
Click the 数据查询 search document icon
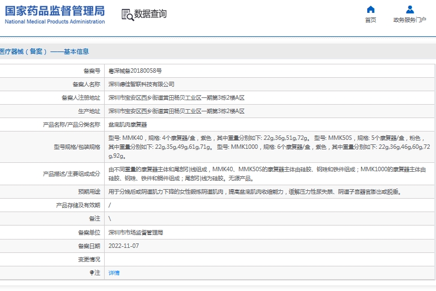pyautogui.click(x=128, y=15)
